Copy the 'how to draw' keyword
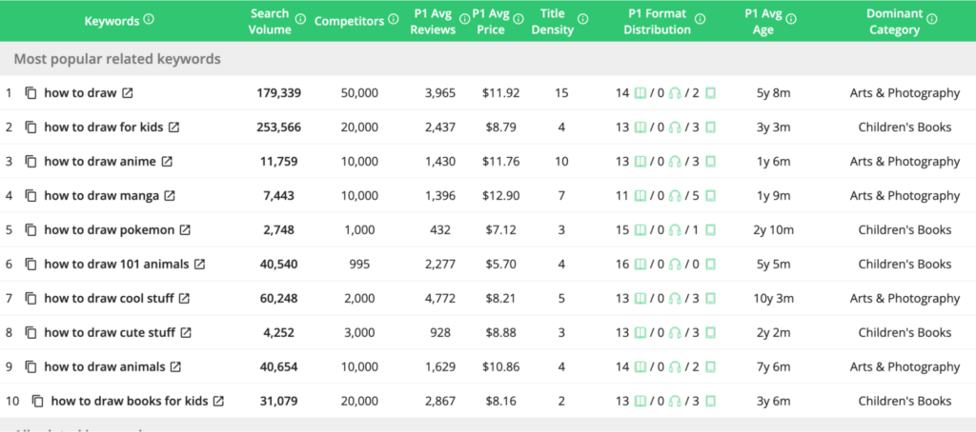976x432 pixels. tap(30, 93)
